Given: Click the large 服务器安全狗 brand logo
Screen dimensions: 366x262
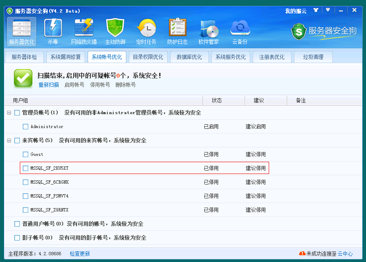Looking at the screenshot, I should pos(324,32).
